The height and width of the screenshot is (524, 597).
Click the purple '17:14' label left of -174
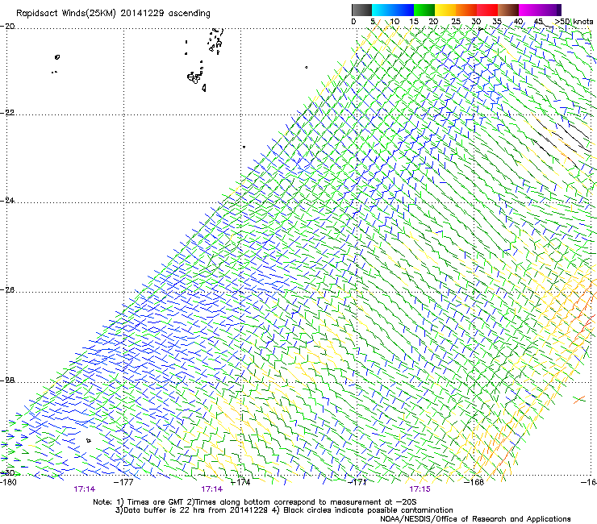(x=211, y=489)
